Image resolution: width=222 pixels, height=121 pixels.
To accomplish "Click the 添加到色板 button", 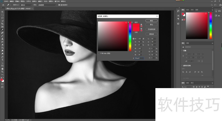I will pos(151,29).
